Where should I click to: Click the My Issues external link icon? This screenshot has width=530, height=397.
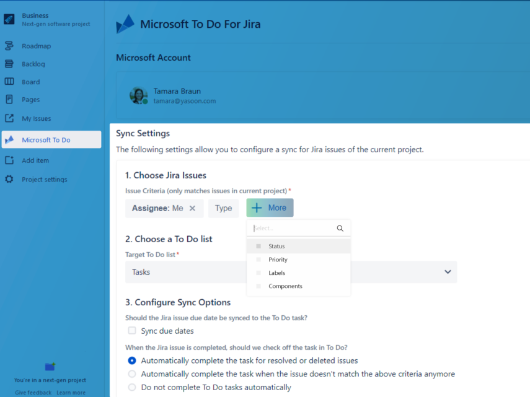click(9, 118)
